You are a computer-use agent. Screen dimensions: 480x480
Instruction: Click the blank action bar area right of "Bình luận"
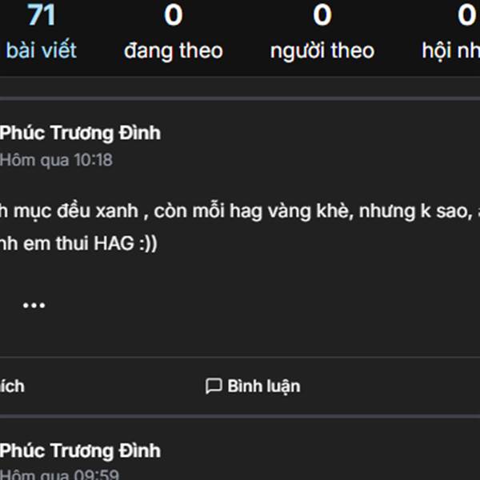tap(384, 386)
